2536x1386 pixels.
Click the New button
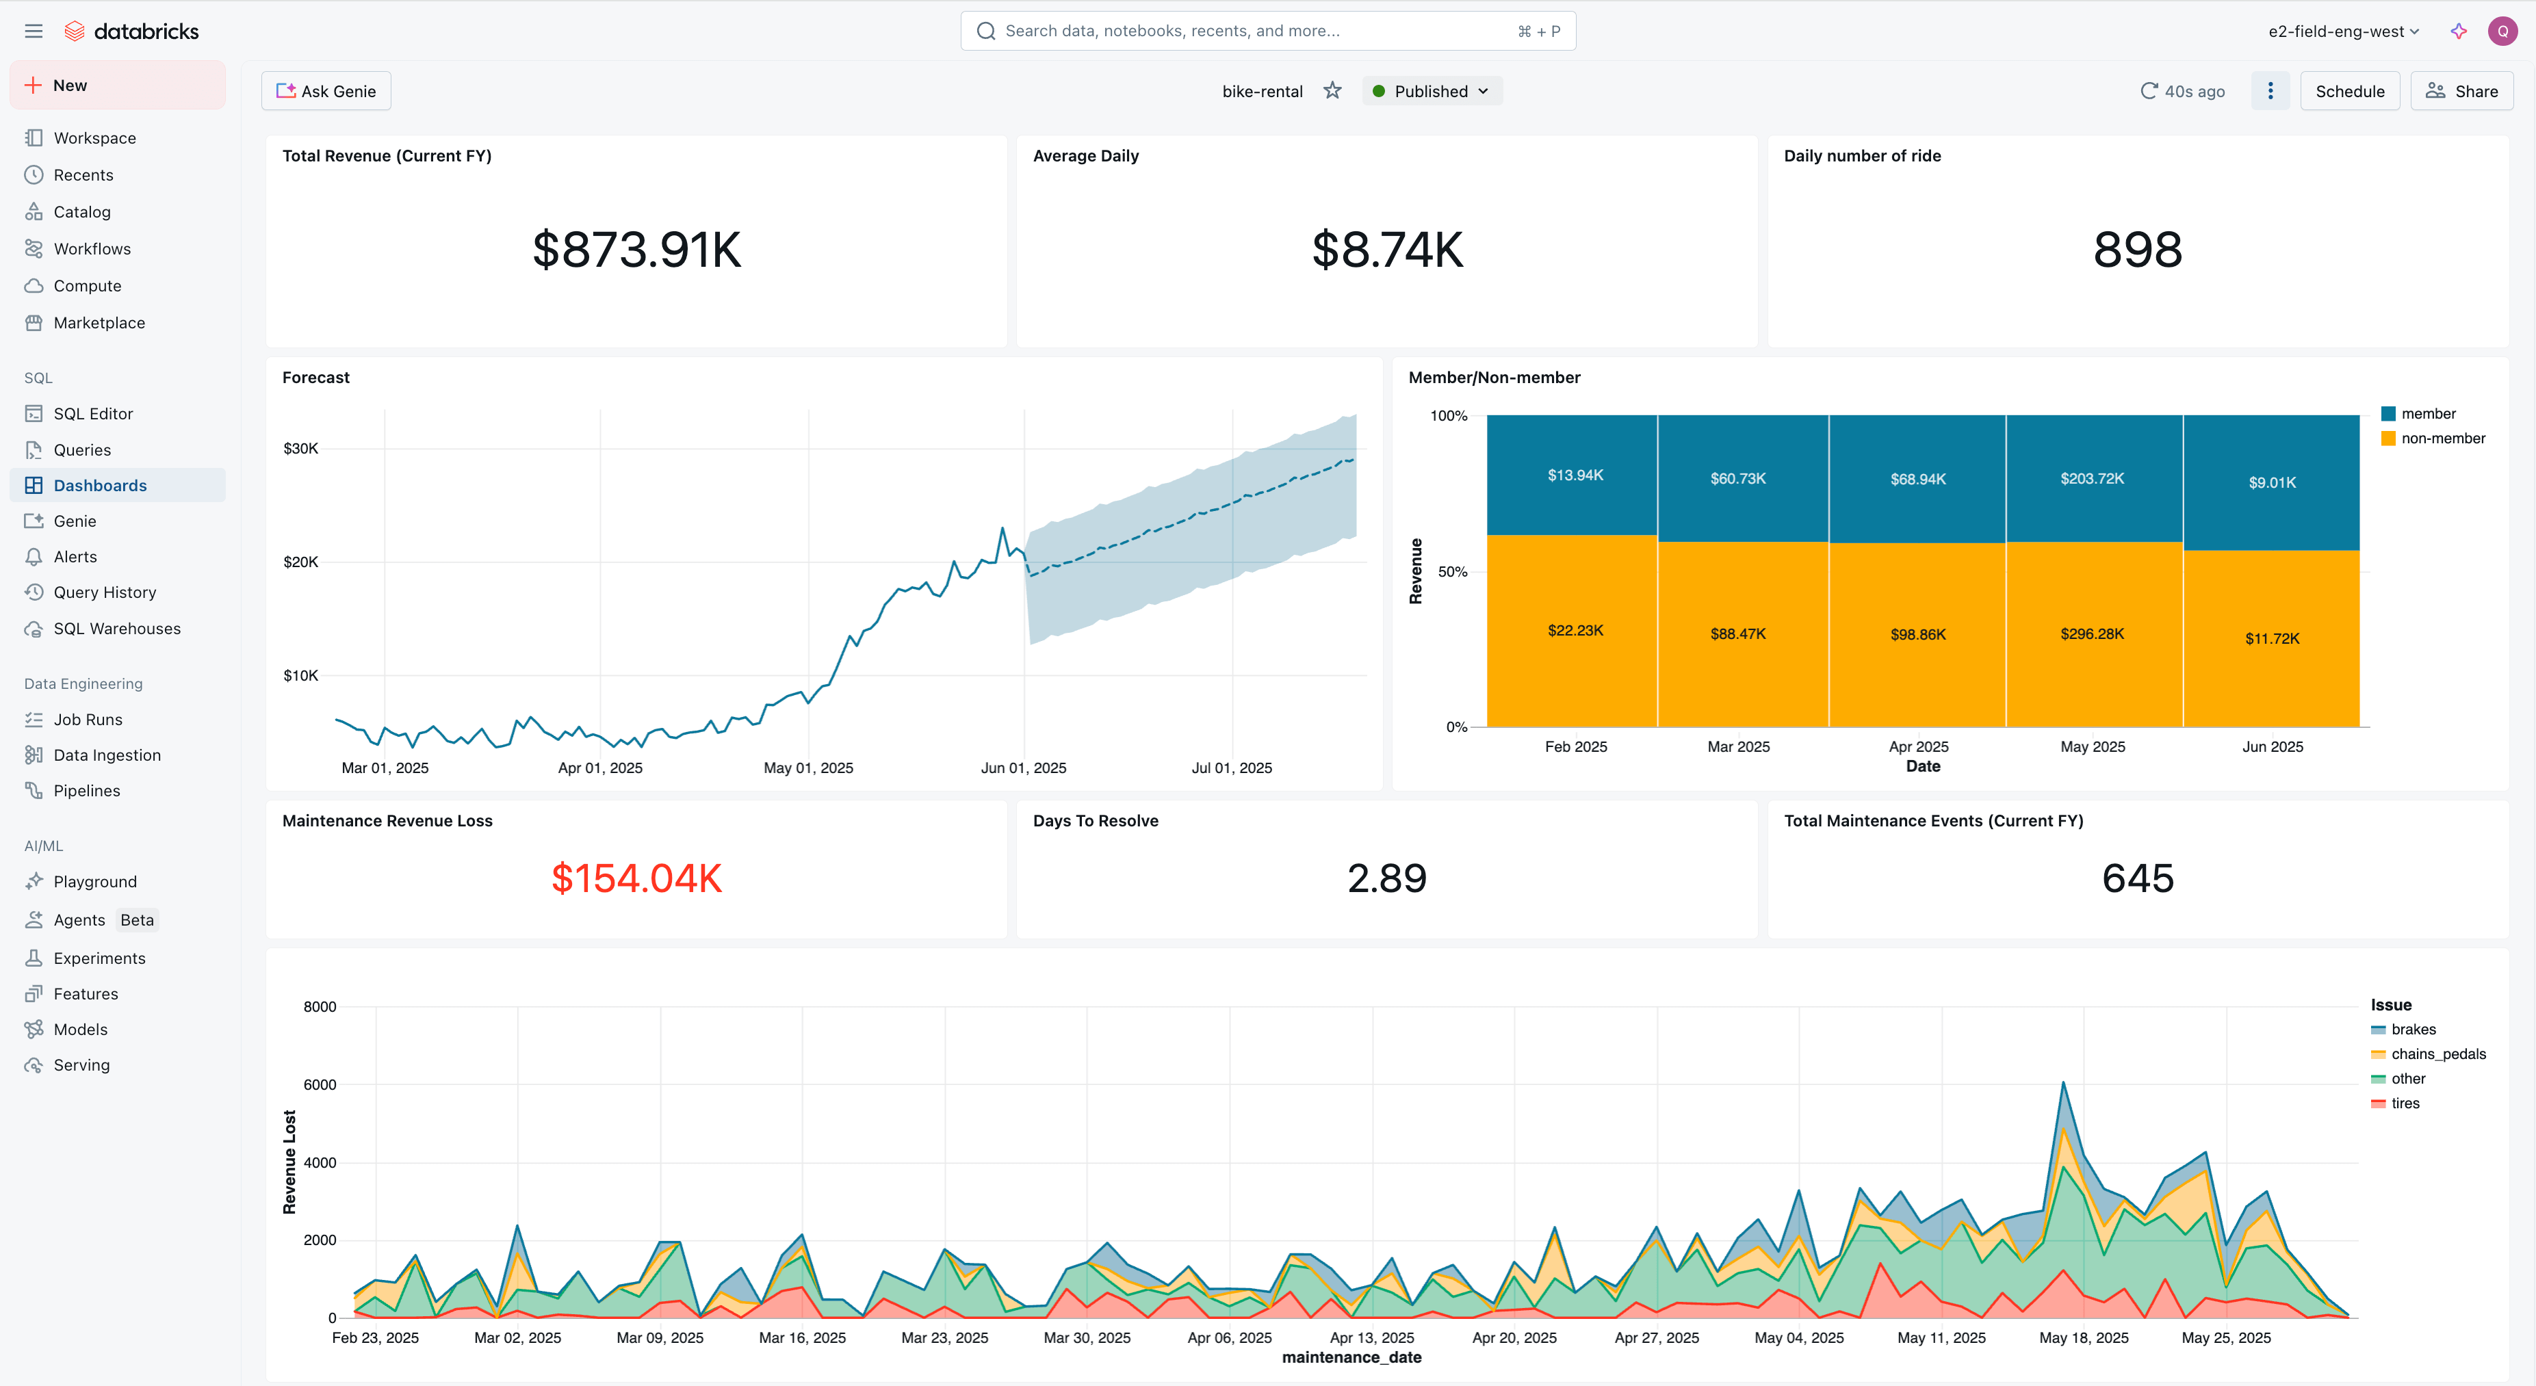pyautogui.click(x=117, y=85)
